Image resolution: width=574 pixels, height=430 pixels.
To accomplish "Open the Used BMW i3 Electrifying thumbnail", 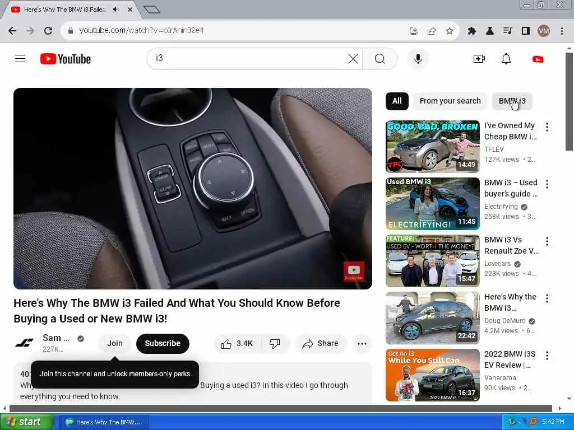I will (x=432, y=204).
